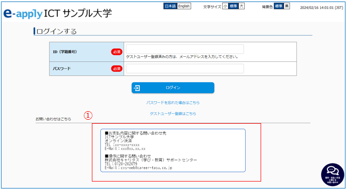Click the ゲストユーザー登録済みの方は hint text
The width and height of the screenshot is (347, 191).
(x=182, y=57)
